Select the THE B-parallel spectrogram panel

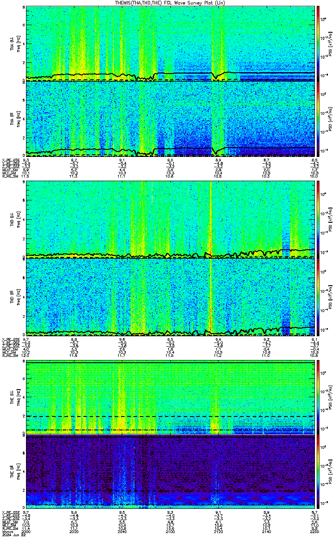tap(170, 472)
